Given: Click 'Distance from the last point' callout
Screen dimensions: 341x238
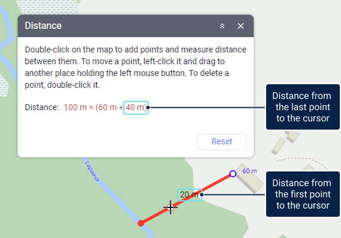Looking at the screenshot, I should click(303, 107).
